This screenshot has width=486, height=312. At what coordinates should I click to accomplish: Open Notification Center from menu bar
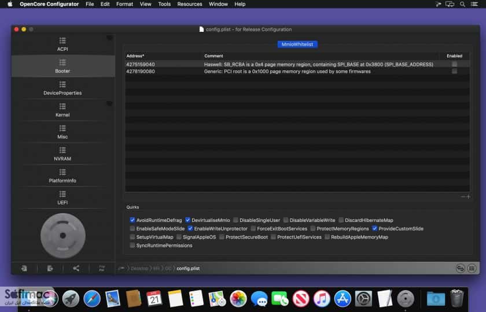(x=474, y=4)
